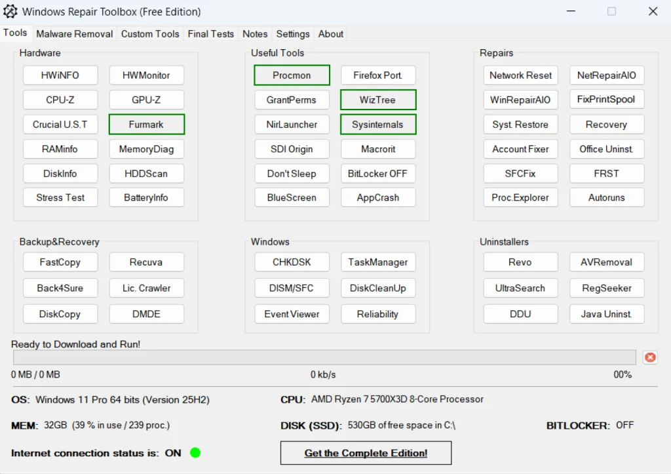Open HWiNFO under Hardware
Image resolution: width=671 pixels, height=474 pixels.
point(60,75)
